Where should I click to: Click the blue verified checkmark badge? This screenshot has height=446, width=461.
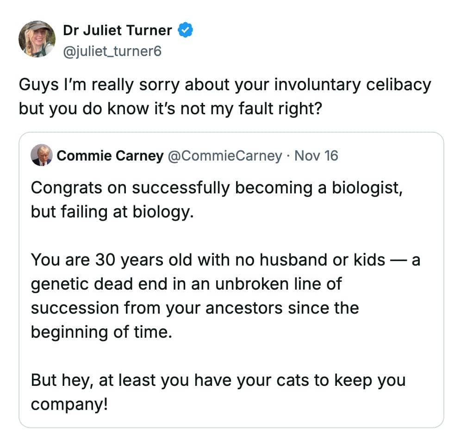(x=186, y=31)
